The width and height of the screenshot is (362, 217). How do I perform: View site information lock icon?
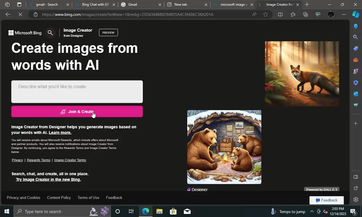pos(35,14)
